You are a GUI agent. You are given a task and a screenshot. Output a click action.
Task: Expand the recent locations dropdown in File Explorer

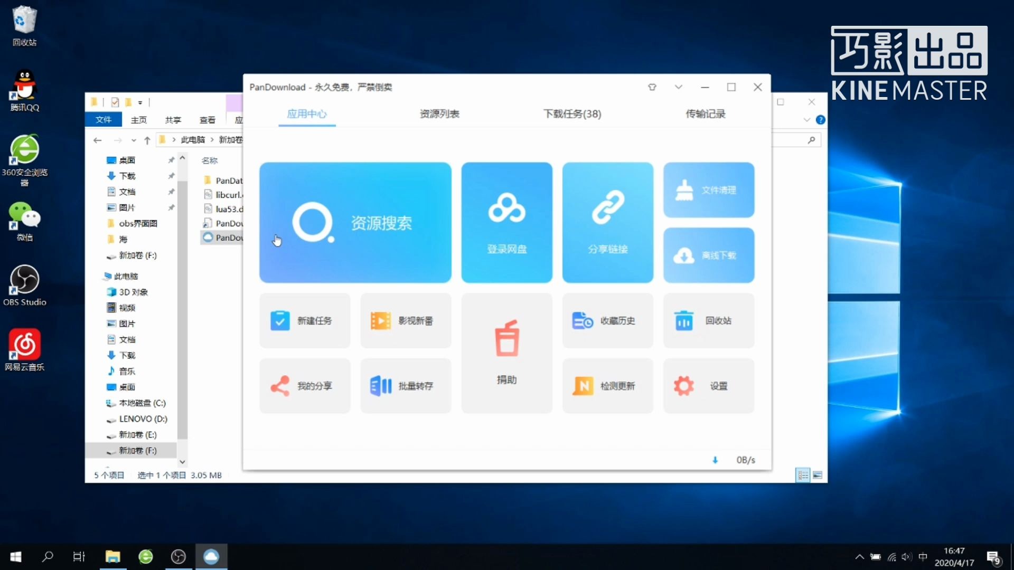134,140
